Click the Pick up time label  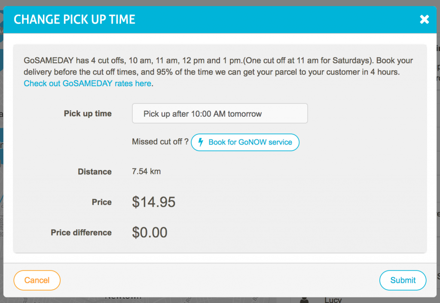(88, 114)
